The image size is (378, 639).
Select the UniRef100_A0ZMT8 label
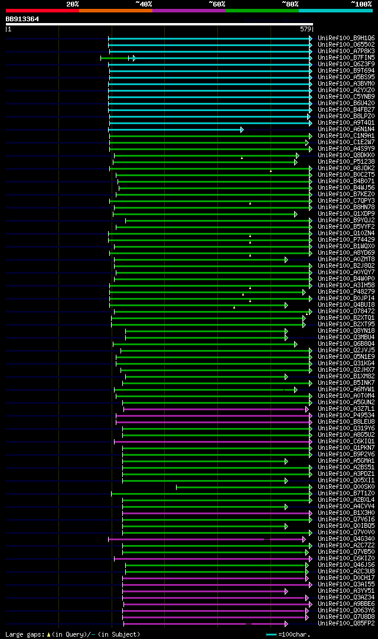click(346, 259)
